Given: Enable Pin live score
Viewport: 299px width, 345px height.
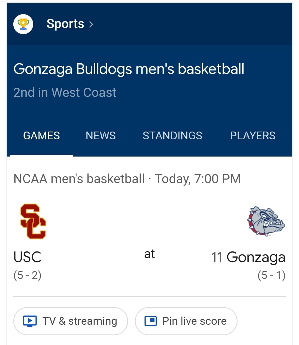Looking at the screenshot, I should point(186,321).
